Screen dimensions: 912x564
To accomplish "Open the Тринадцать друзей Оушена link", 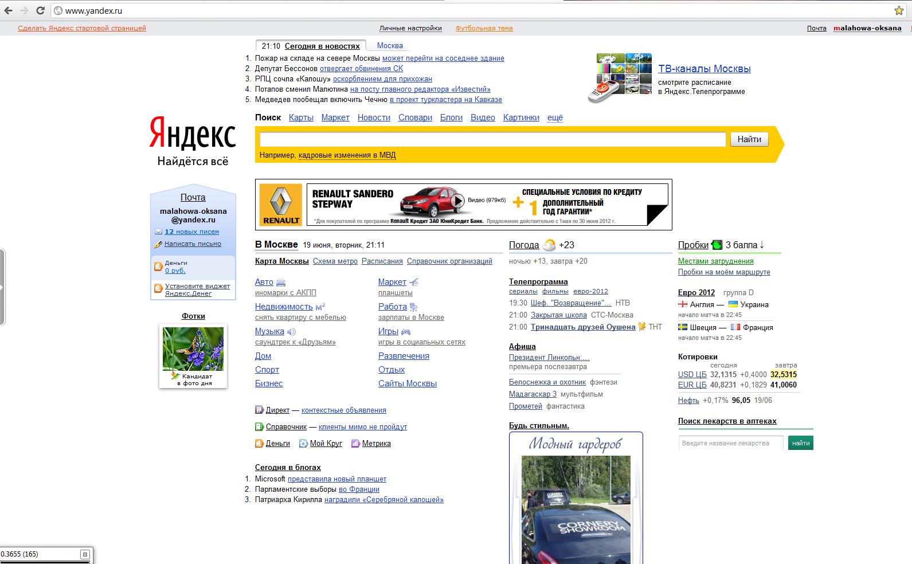I will coord(583,327).
